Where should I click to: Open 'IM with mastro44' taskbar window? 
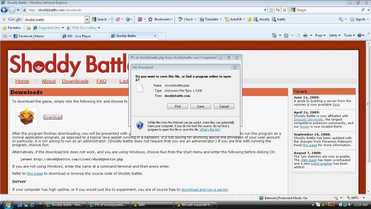click(x=195, y=205)
